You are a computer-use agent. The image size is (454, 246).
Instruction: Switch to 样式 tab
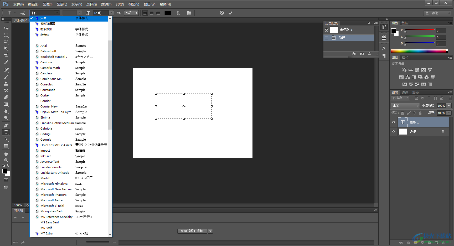tap(405, 58)
